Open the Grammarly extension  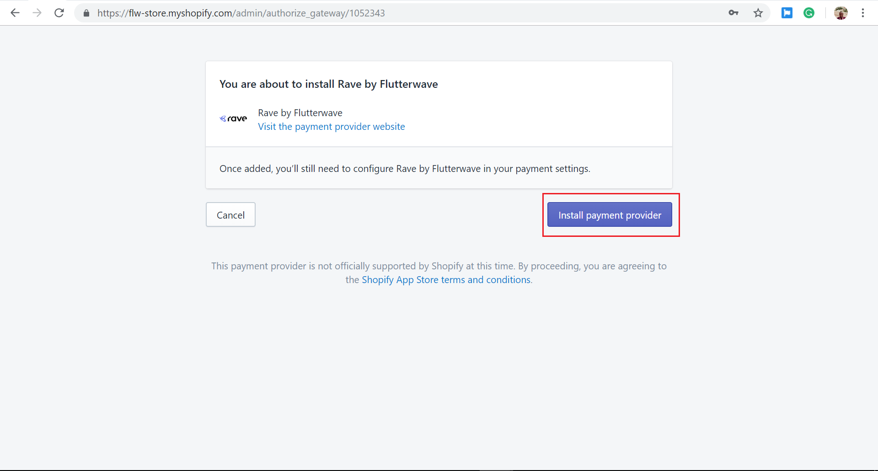(809, 13)
